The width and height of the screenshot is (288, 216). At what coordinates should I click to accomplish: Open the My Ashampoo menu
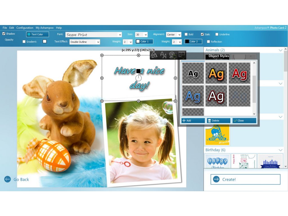coord(45,28)
